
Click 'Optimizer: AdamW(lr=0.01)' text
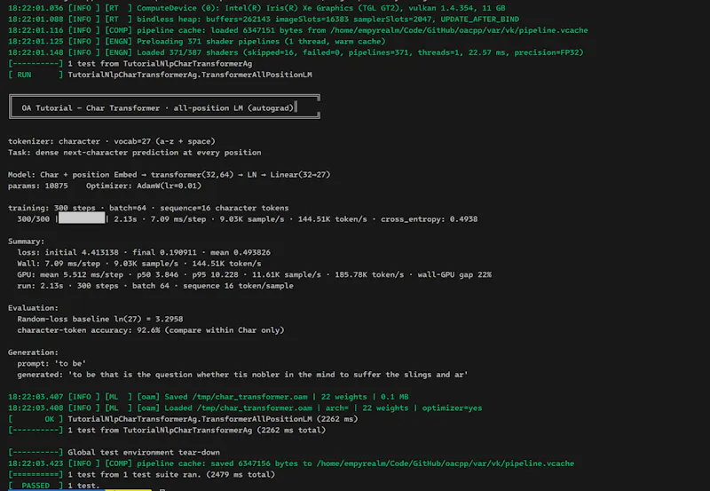point(144,186)
